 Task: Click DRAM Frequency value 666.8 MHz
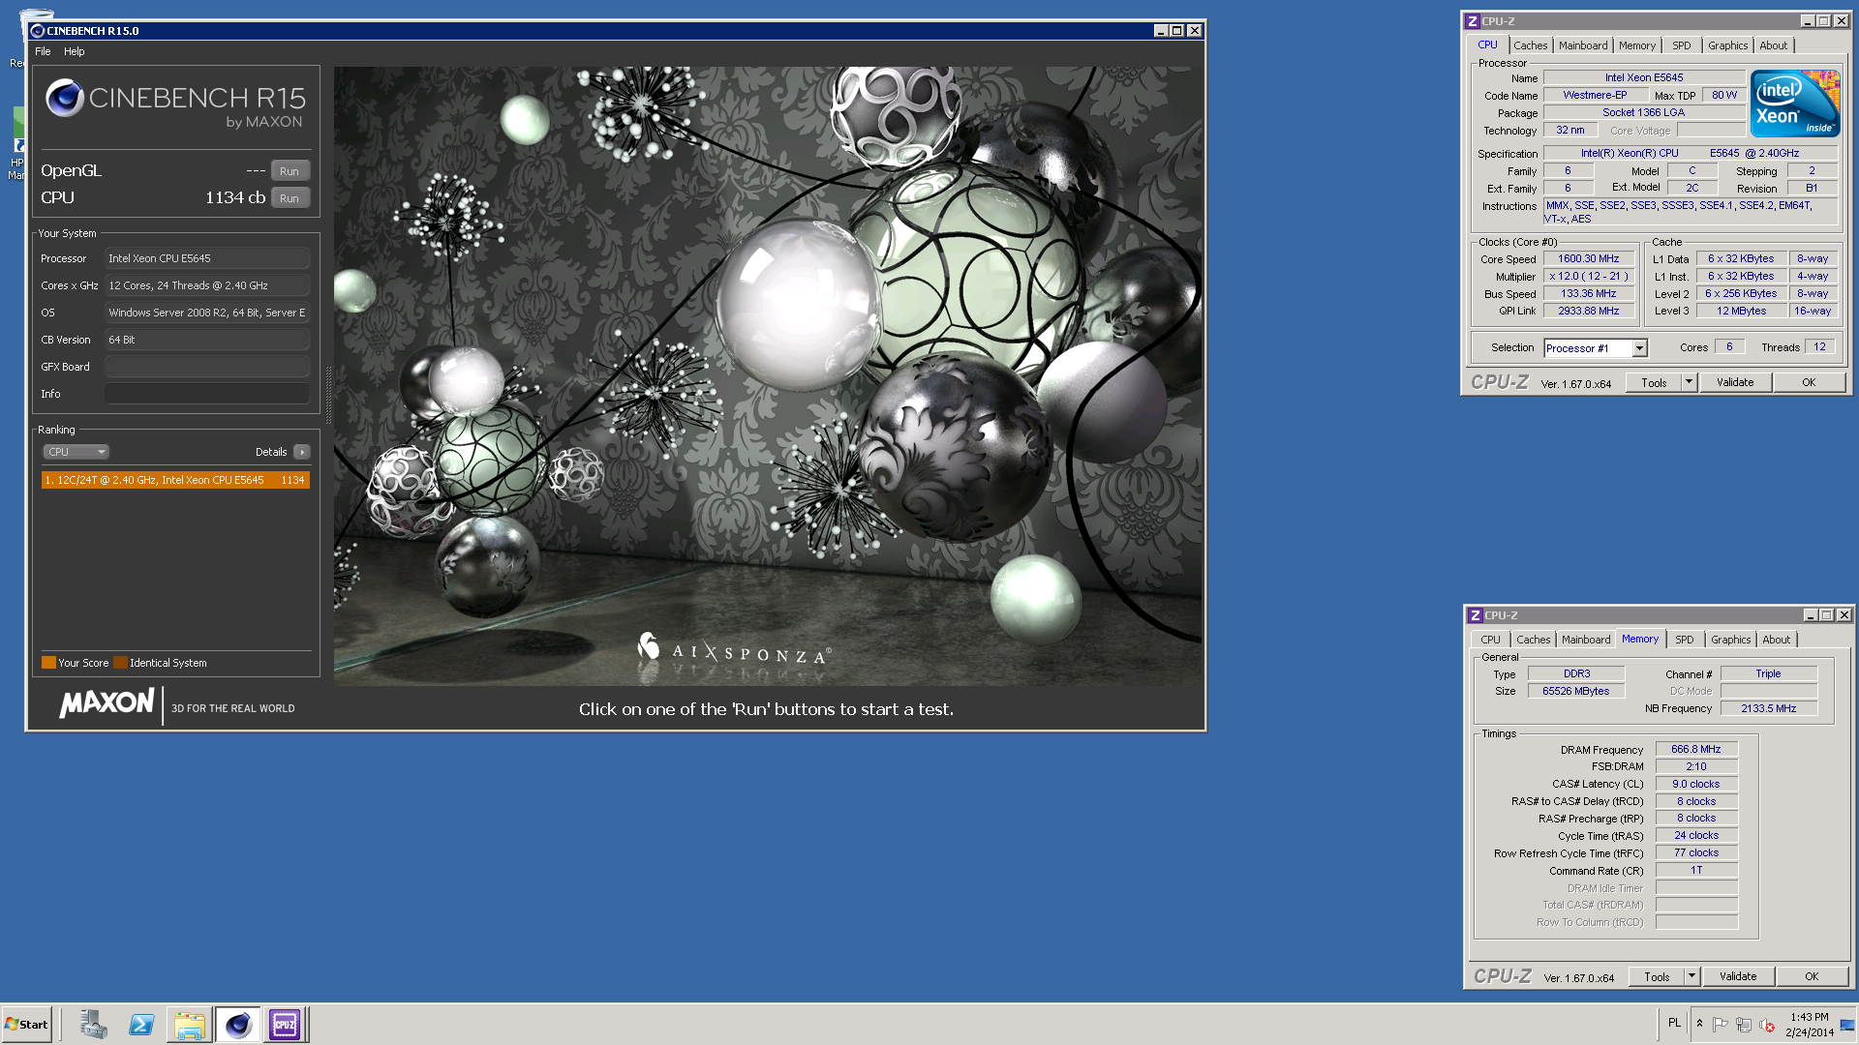tap(1696, 750)
